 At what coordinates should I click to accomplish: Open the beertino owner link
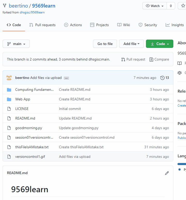[x=18, y=6]
